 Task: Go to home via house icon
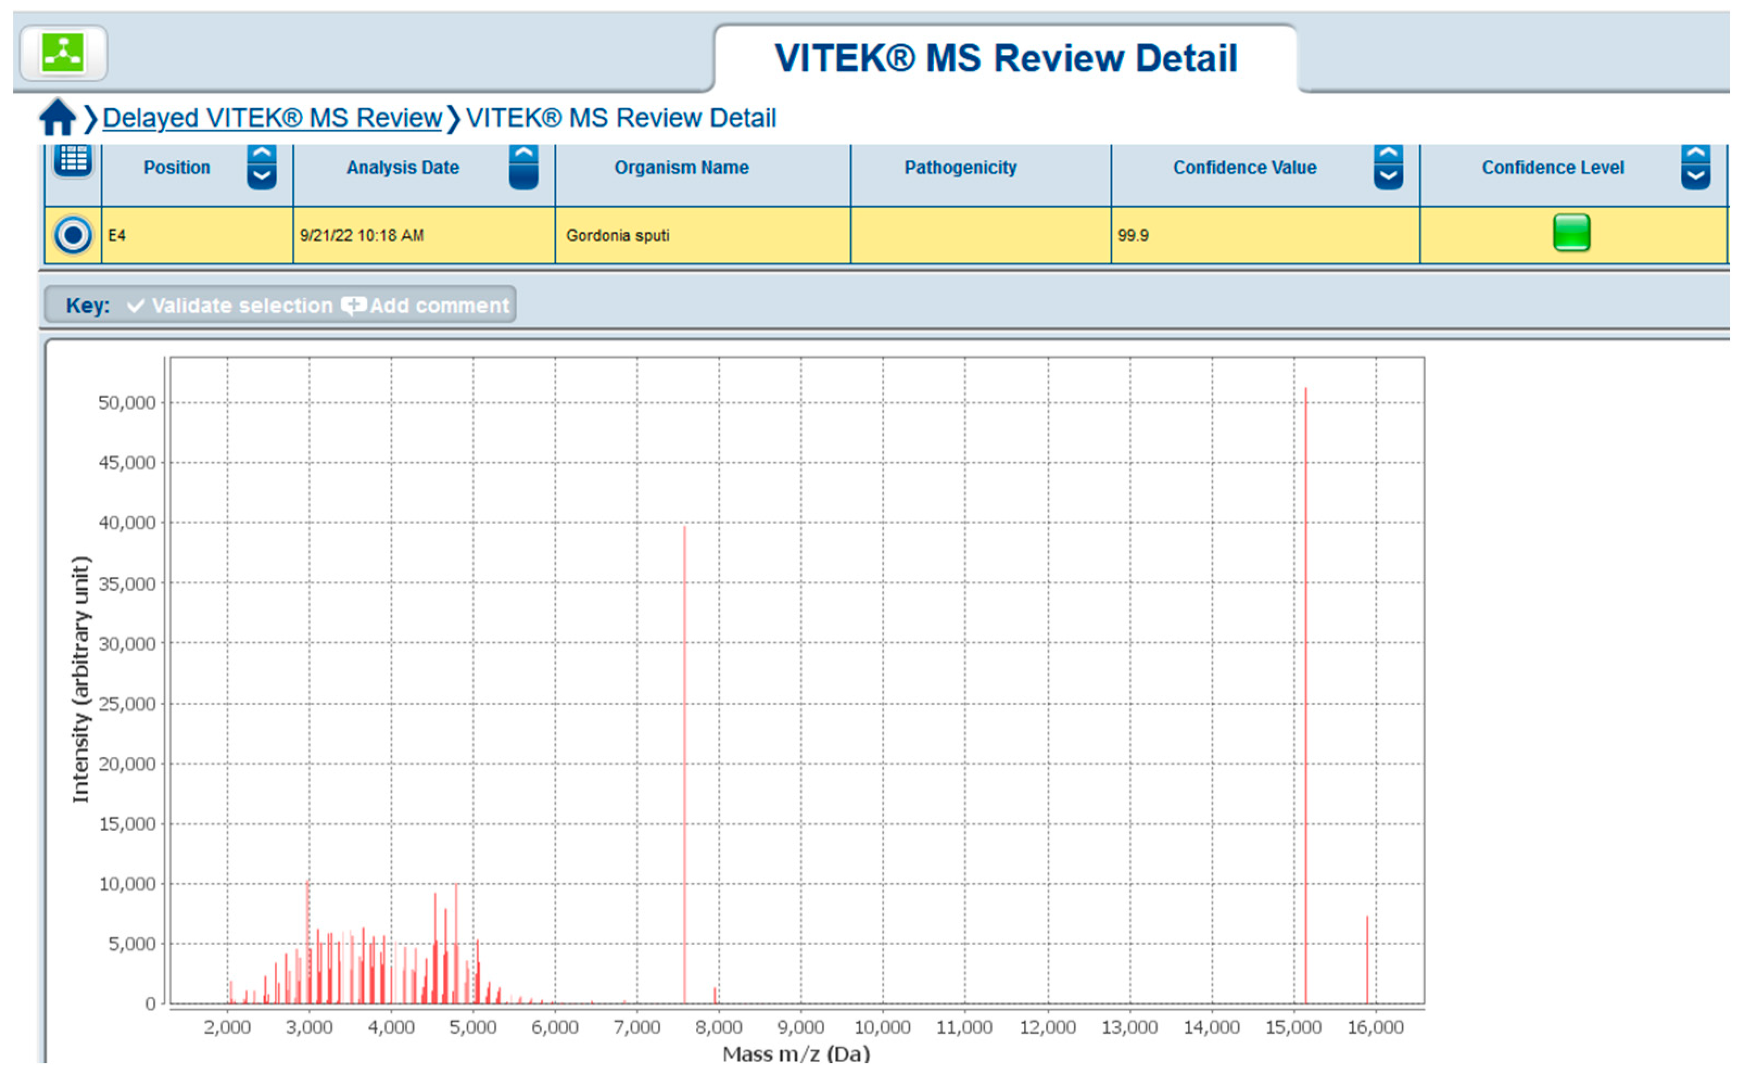[57, 118]
